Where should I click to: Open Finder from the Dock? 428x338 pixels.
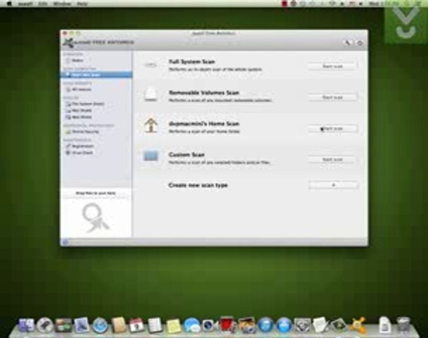pos(26,325)
